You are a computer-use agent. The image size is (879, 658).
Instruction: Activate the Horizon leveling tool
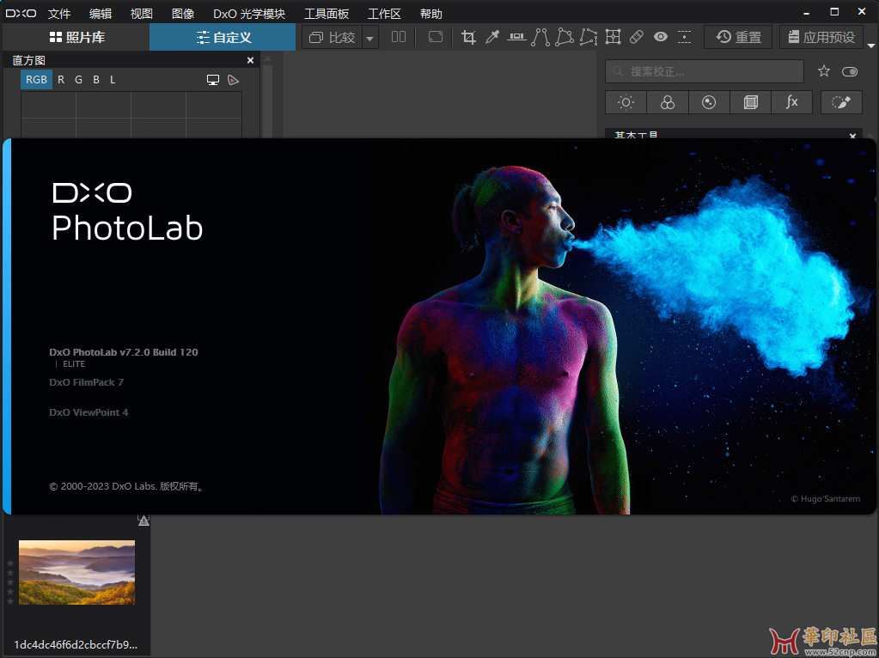tap(516, 37)
